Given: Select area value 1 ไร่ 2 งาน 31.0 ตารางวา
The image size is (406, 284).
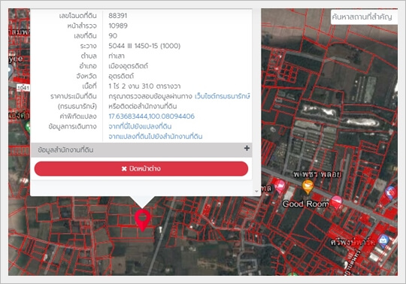Looking at the screenshot, I should pos(144,86).
